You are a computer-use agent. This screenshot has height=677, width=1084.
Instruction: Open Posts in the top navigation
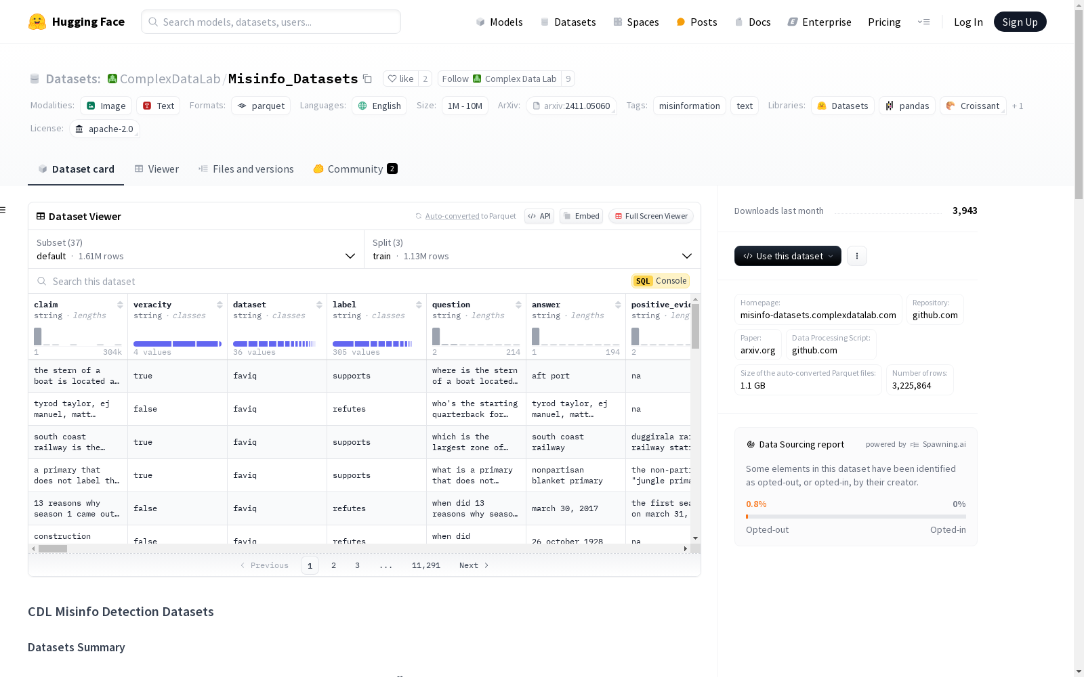696,22
